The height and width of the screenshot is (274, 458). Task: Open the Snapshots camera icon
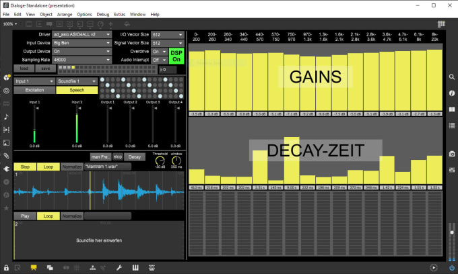(x=451, y=154)
